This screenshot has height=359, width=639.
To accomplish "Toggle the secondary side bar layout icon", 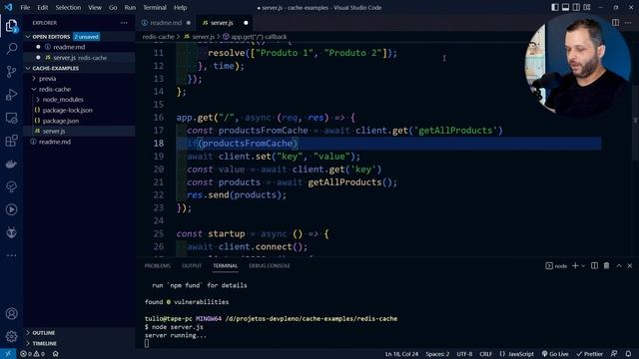I will [576, 7].
